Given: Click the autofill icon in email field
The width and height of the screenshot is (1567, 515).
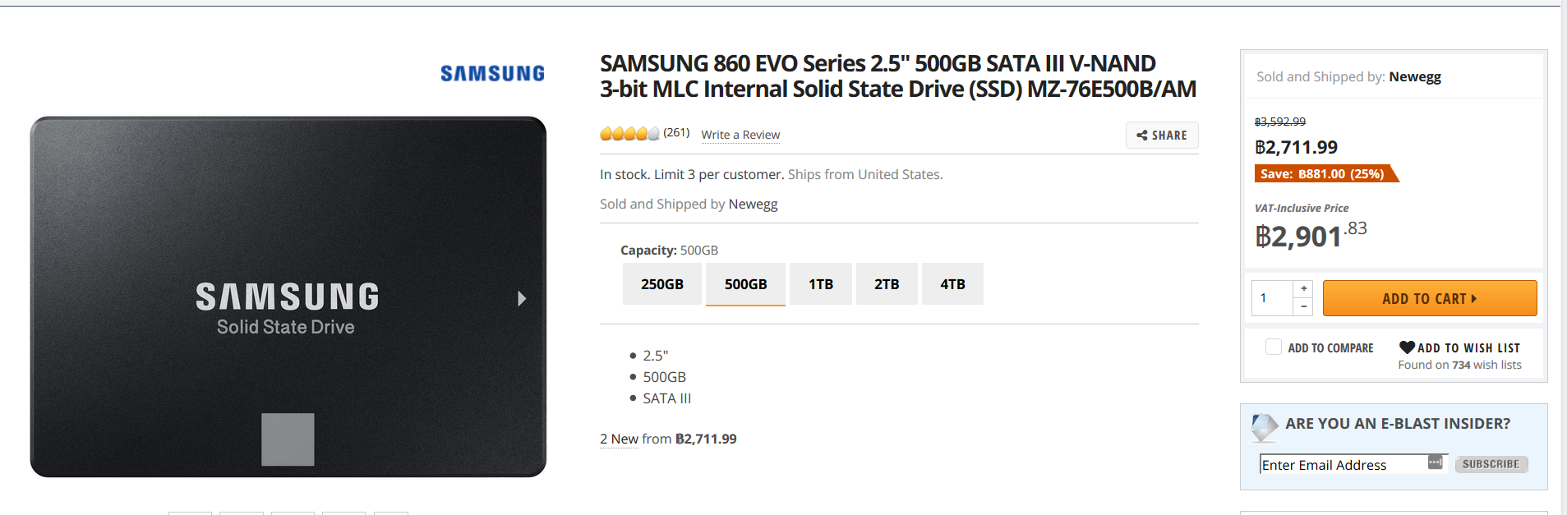Looking at the screenshot, I should pos(1435,462).
